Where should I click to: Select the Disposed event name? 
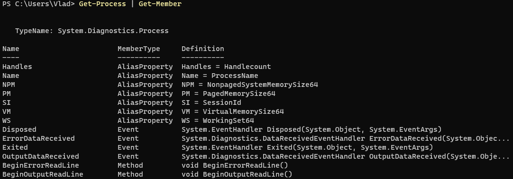tap(19, 129)
